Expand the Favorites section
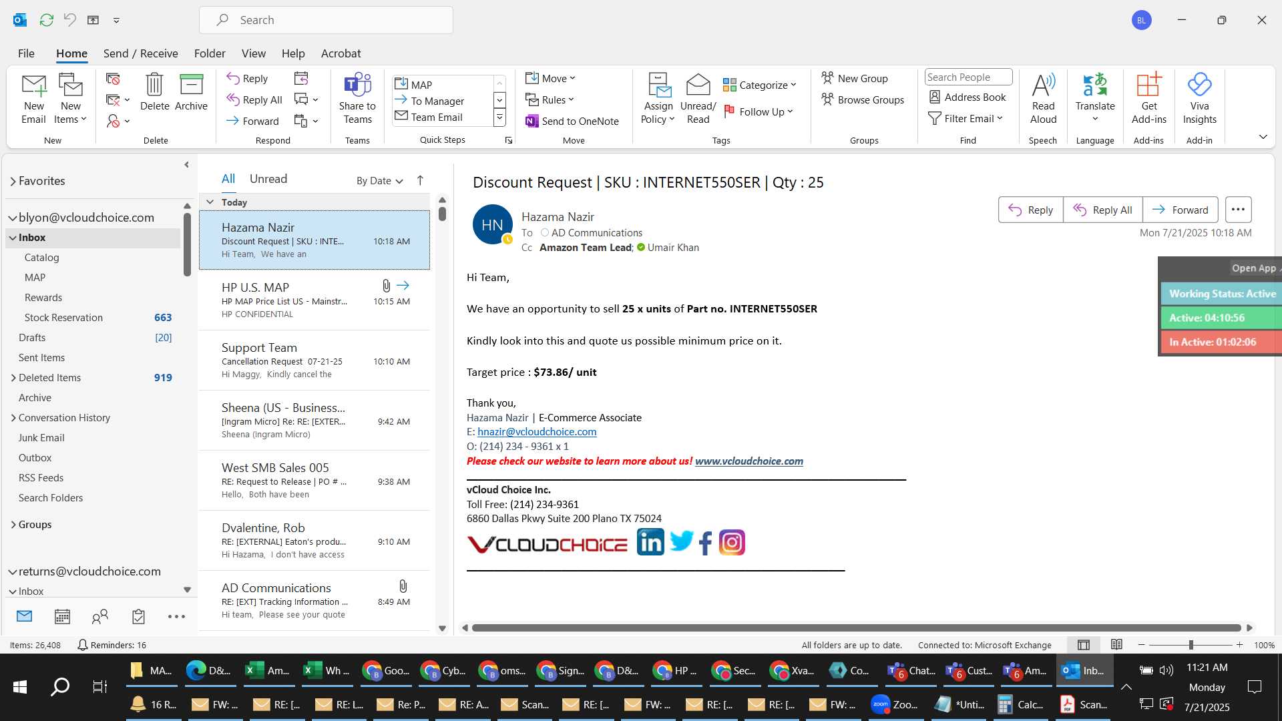This screenshot has width=1282, height=721. [x=13, y=181]
